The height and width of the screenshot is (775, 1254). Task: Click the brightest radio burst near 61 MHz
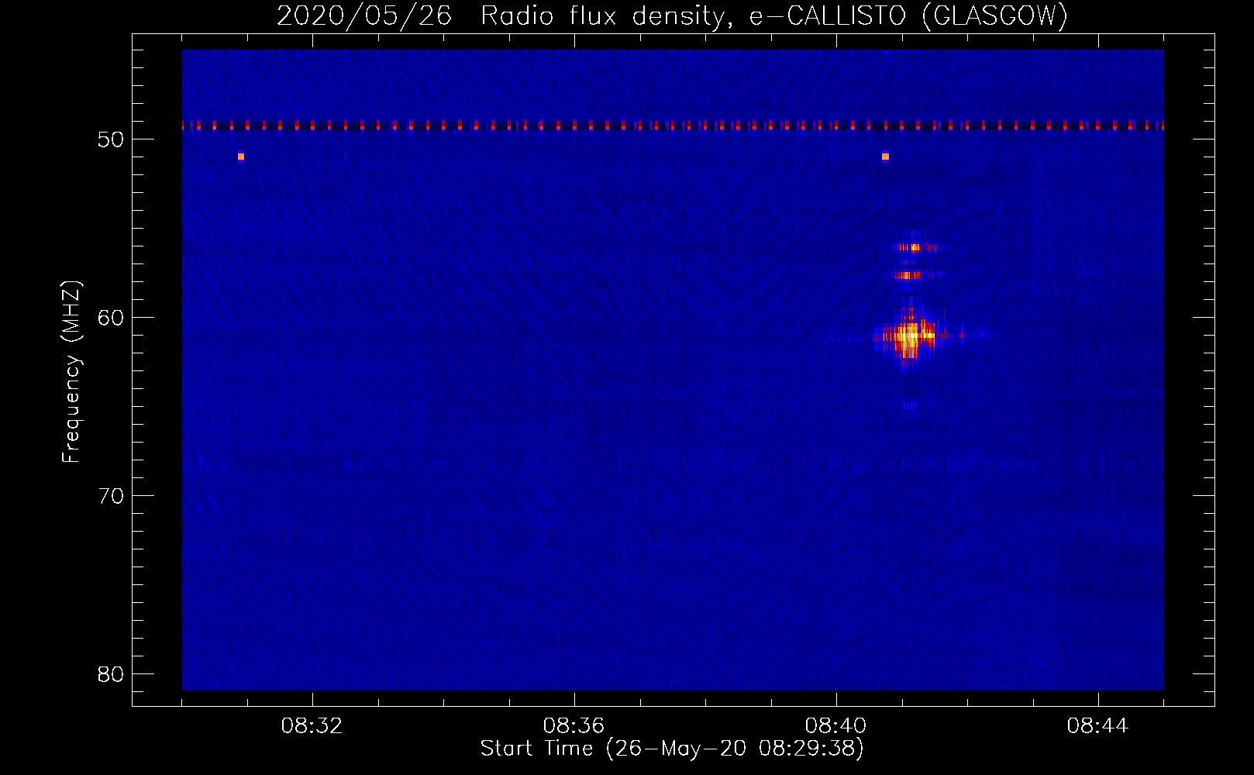tap(909, 336)
